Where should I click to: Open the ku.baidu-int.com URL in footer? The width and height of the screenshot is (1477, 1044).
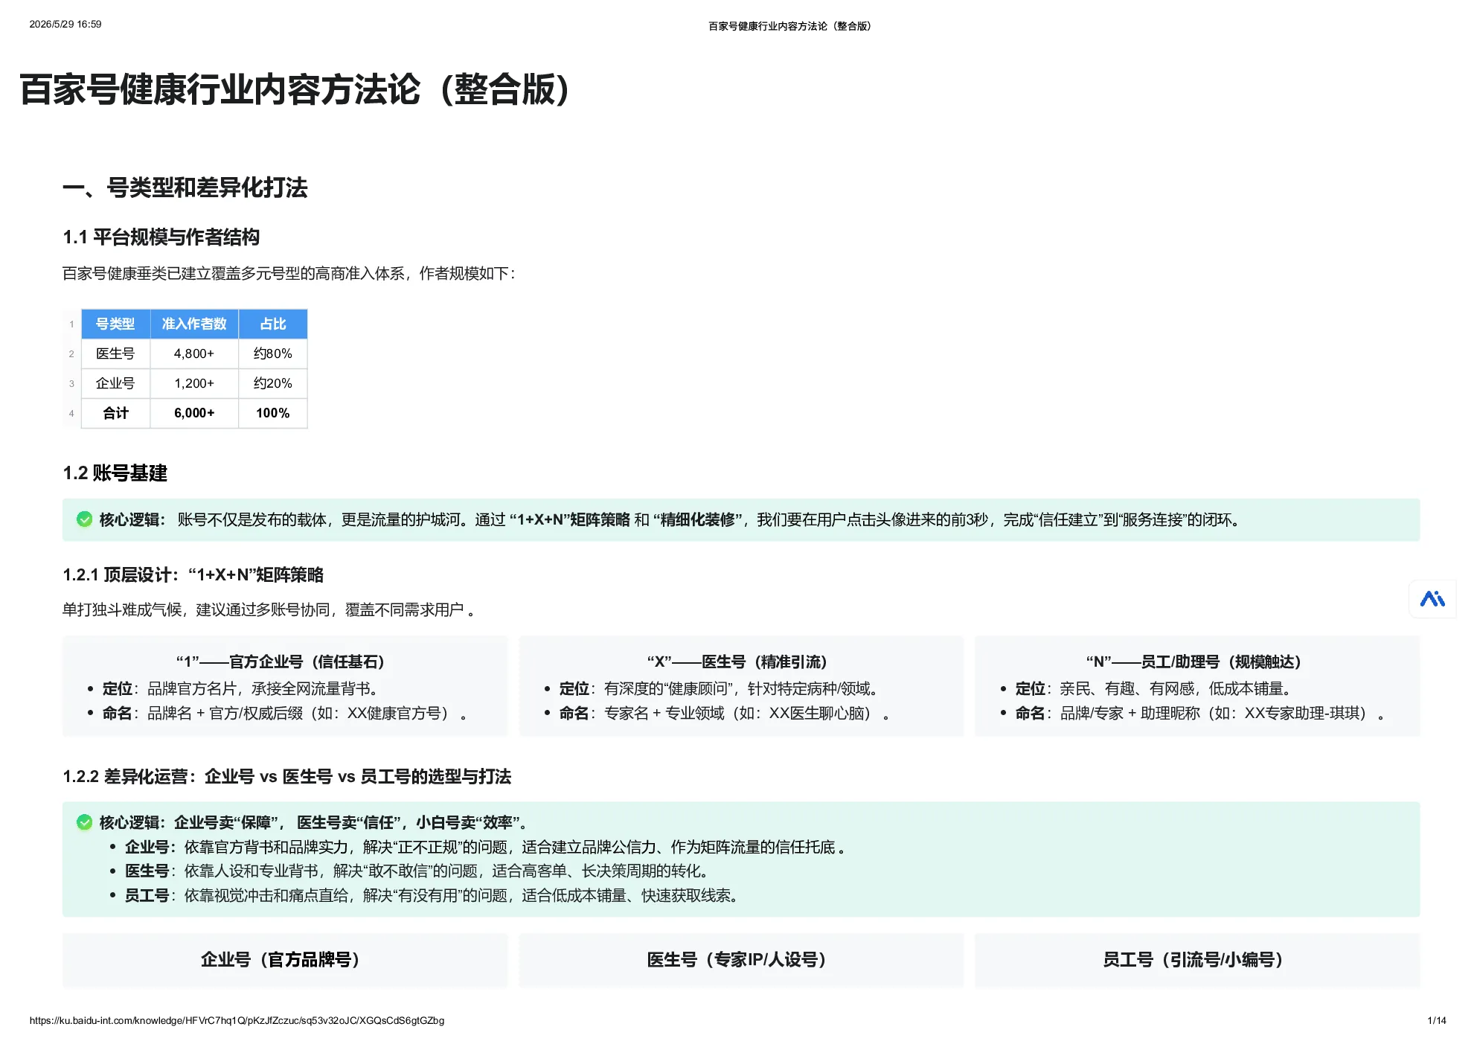[x=237, y=1020]
